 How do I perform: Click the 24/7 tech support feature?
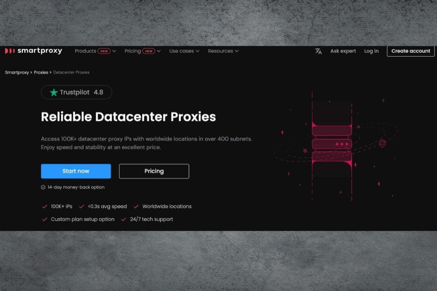point(151,219)
